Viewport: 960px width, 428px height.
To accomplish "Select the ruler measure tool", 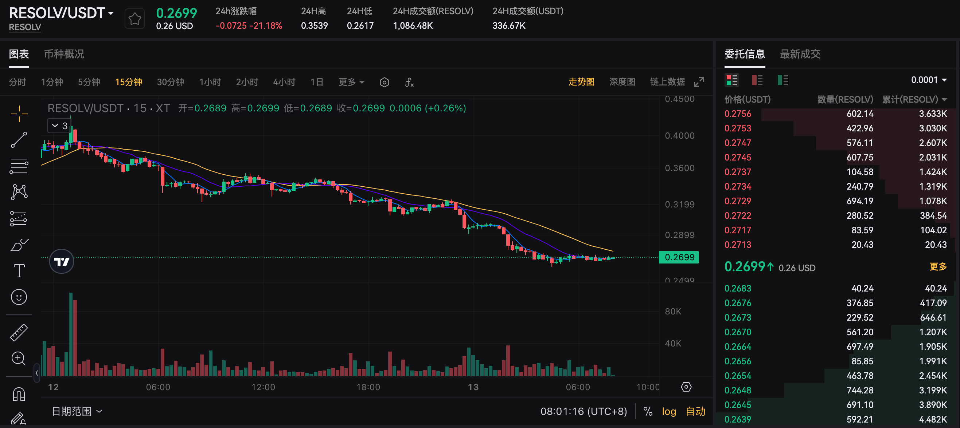I will 19,332.
